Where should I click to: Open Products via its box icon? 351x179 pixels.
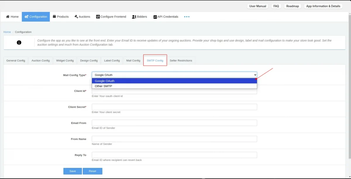54,17
